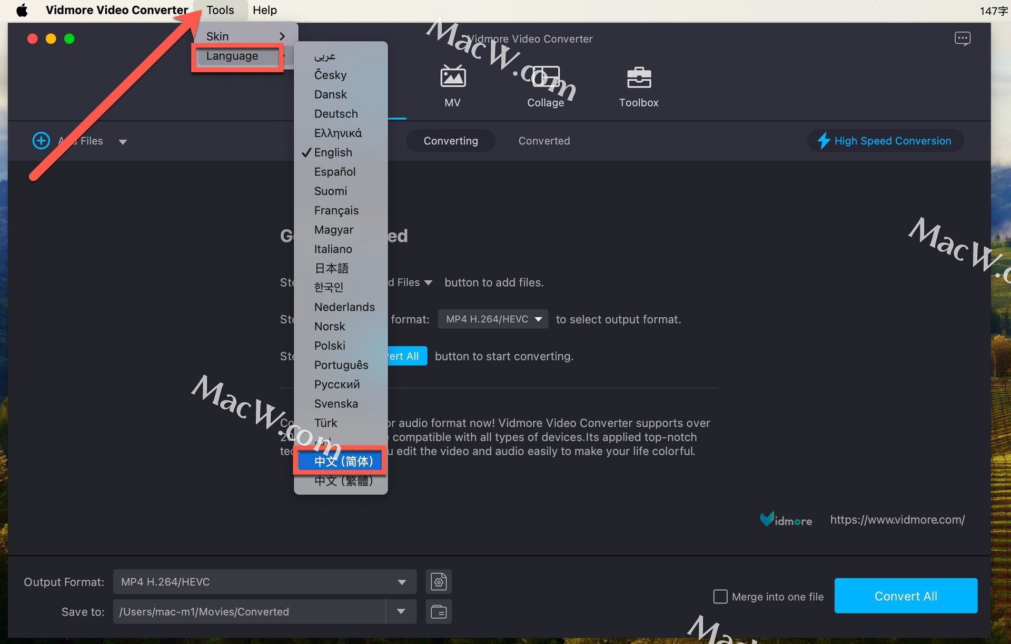Viewport: 1011px width, 644px height.
Task: Open Vidmore Video Converter app menu
Action: 116,10
